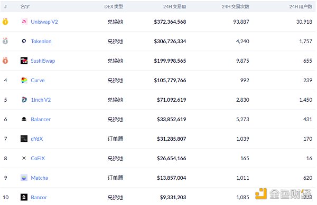317x205 pixels.
Task: Sort by DEX类型 column header
Action: click(x=114, y=7)
